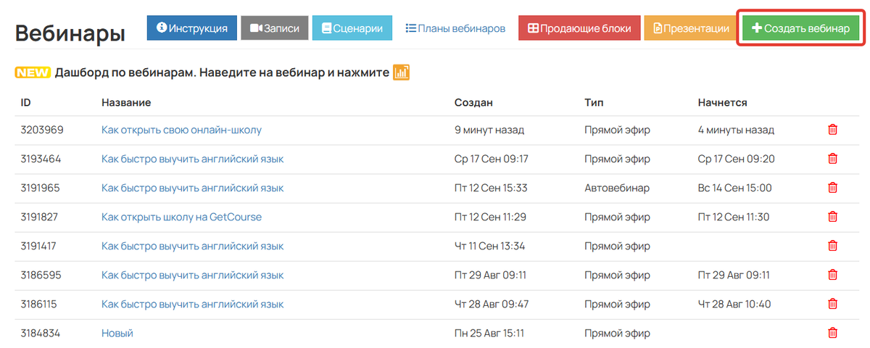Click start date Чт 28 Авг 10:40
This screenshot has width=870, height=348.
click(x=734, y=304)
